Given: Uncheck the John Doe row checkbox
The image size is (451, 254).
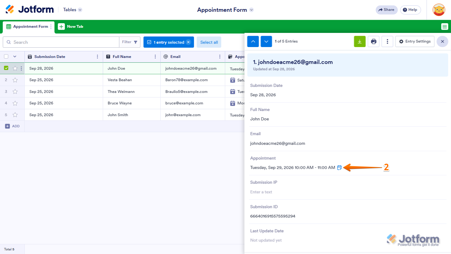Looking at the screenshot, I should point(6,68).
